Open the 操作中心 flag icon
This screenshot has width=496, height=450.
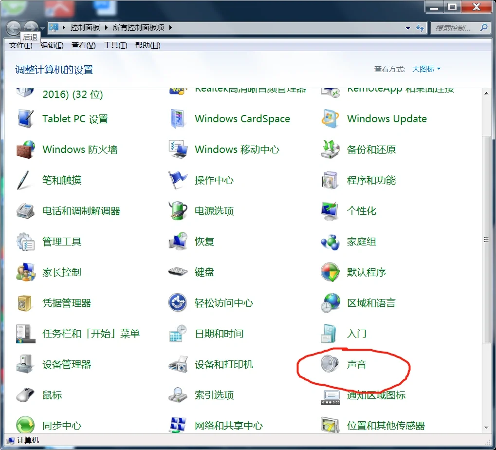[x=178, y=180]
